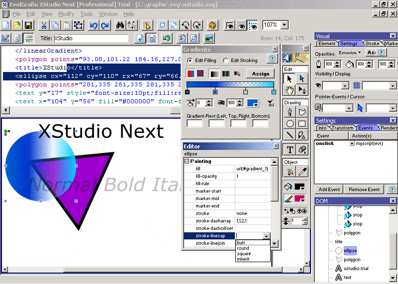
Task: Undo the last action with the blue arrow
Action: click(94, 25)
